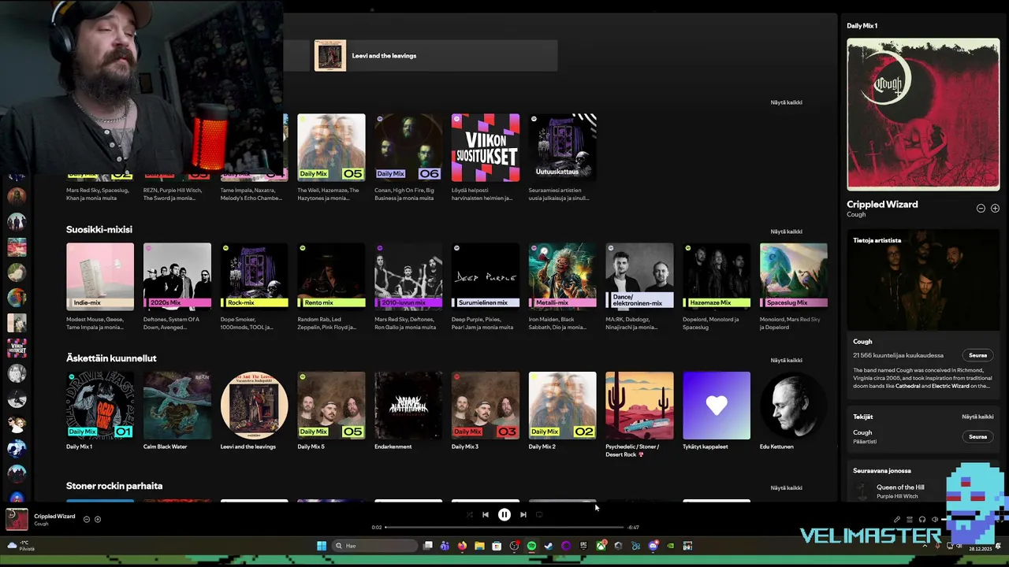The height and width of the screenshot is (567, 1009).
Task: Click the taskbar search box
Action: [x=375, y=546]
